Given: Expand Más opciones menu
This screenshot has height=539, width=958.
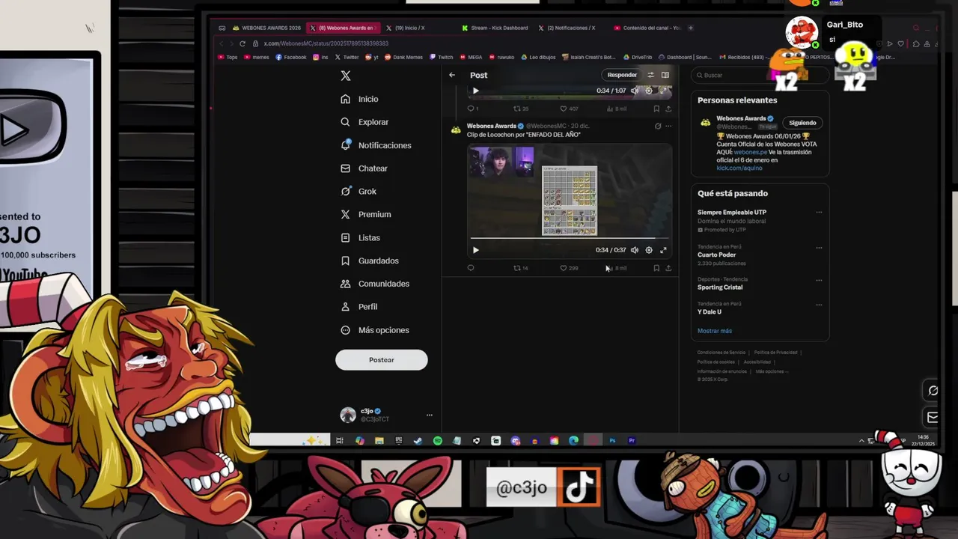Looking at the screenshot, I should (374, 330).
